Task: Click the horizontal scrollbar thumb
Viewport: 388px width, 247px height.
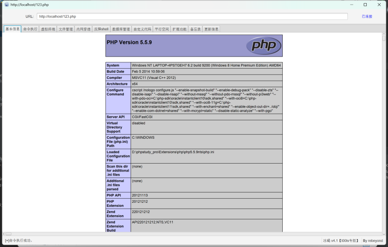Action: coord(9,234)
